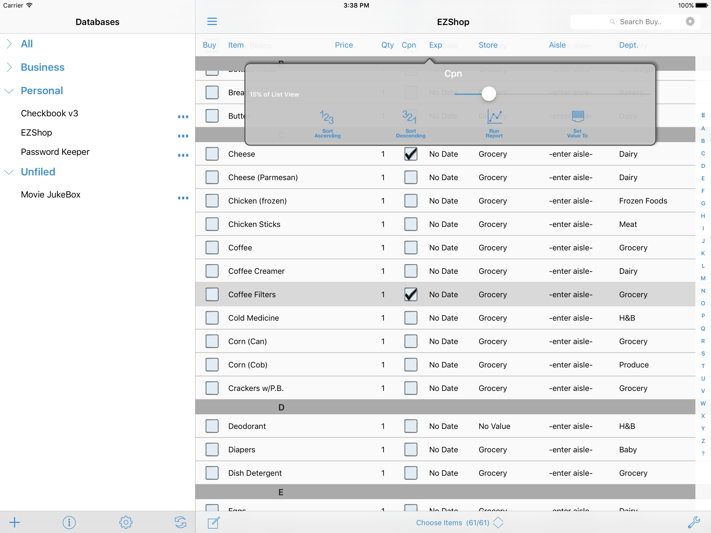Click the column width slider handle
Screen dimensions: 711x533
point(488,94)
